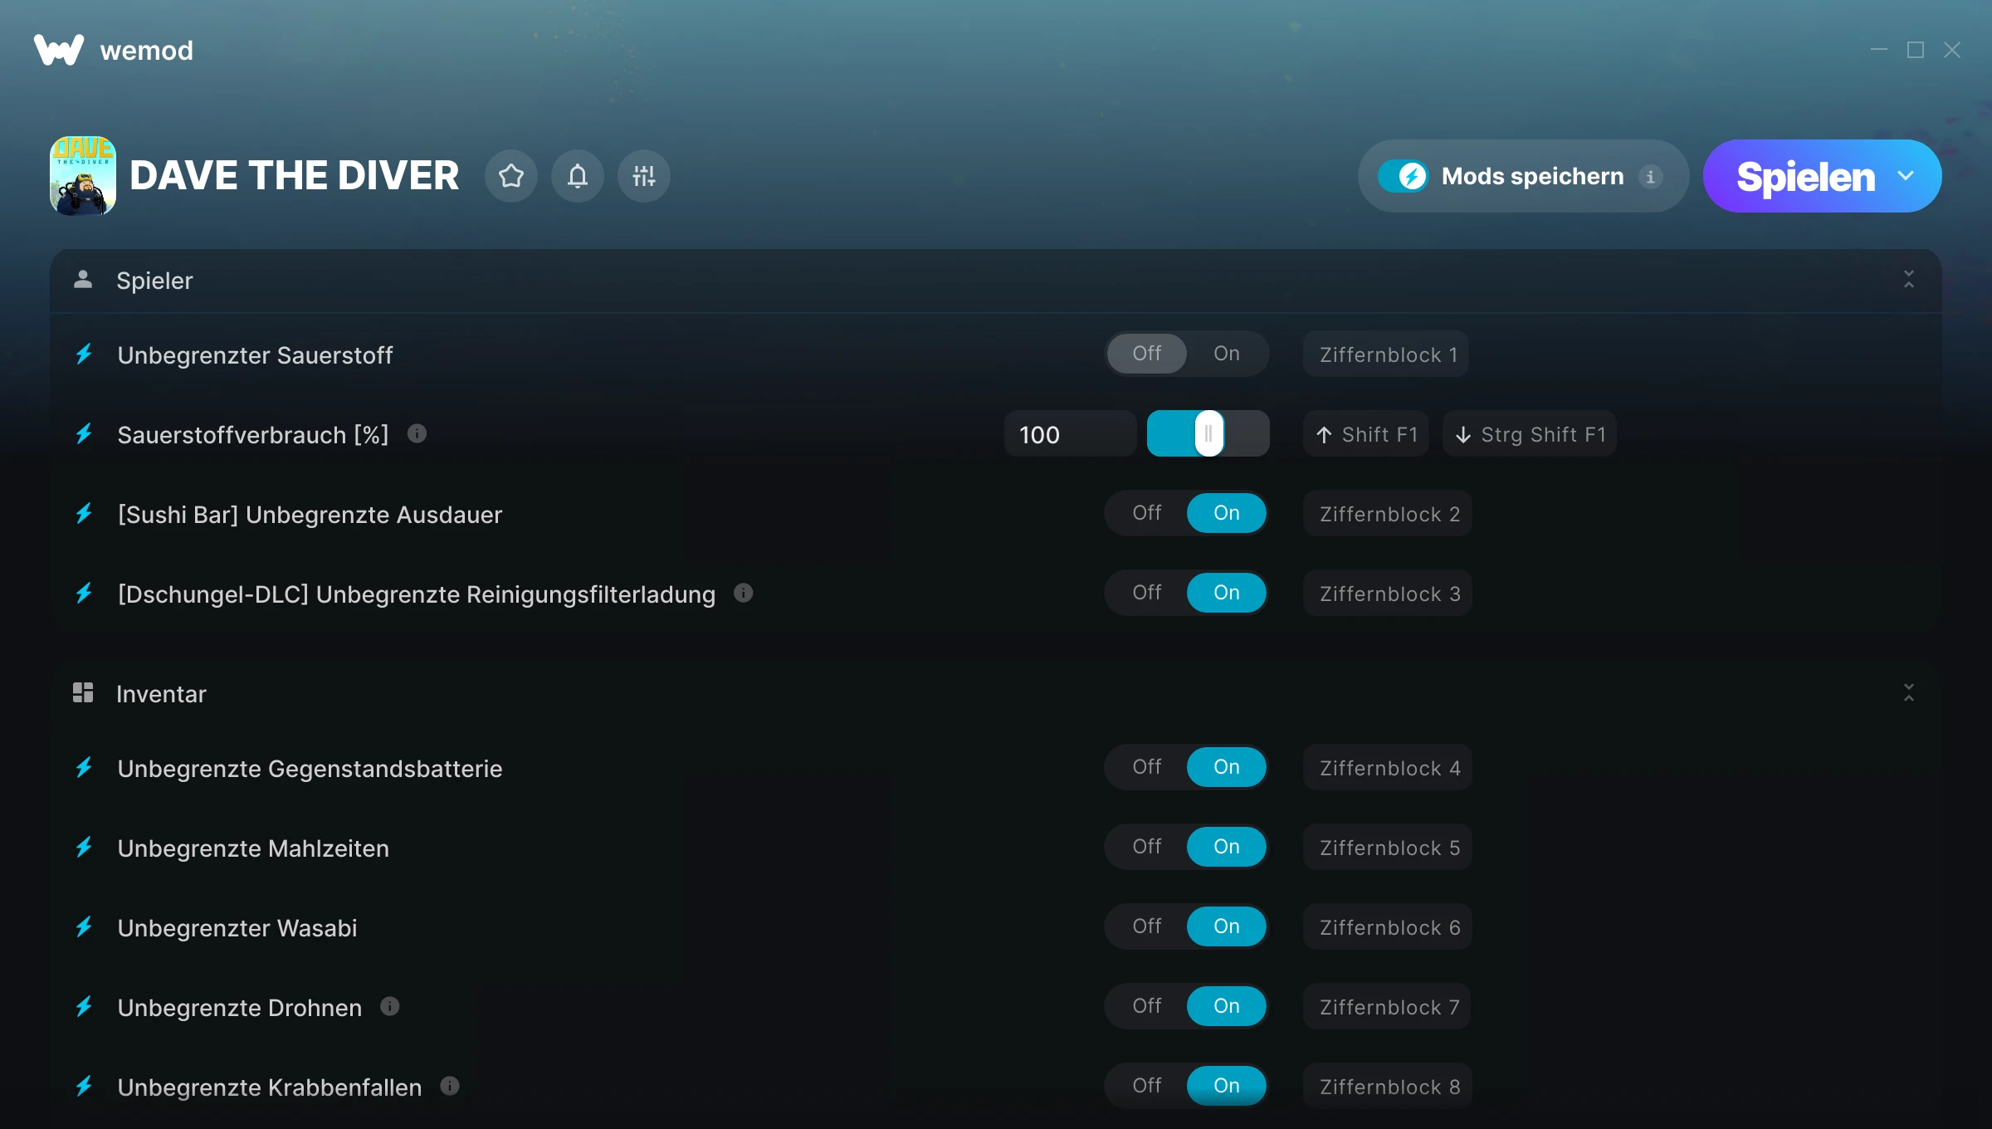
Task: Click lightning icon beside Sauerstoffverbrauch
Action: [84, 434]
